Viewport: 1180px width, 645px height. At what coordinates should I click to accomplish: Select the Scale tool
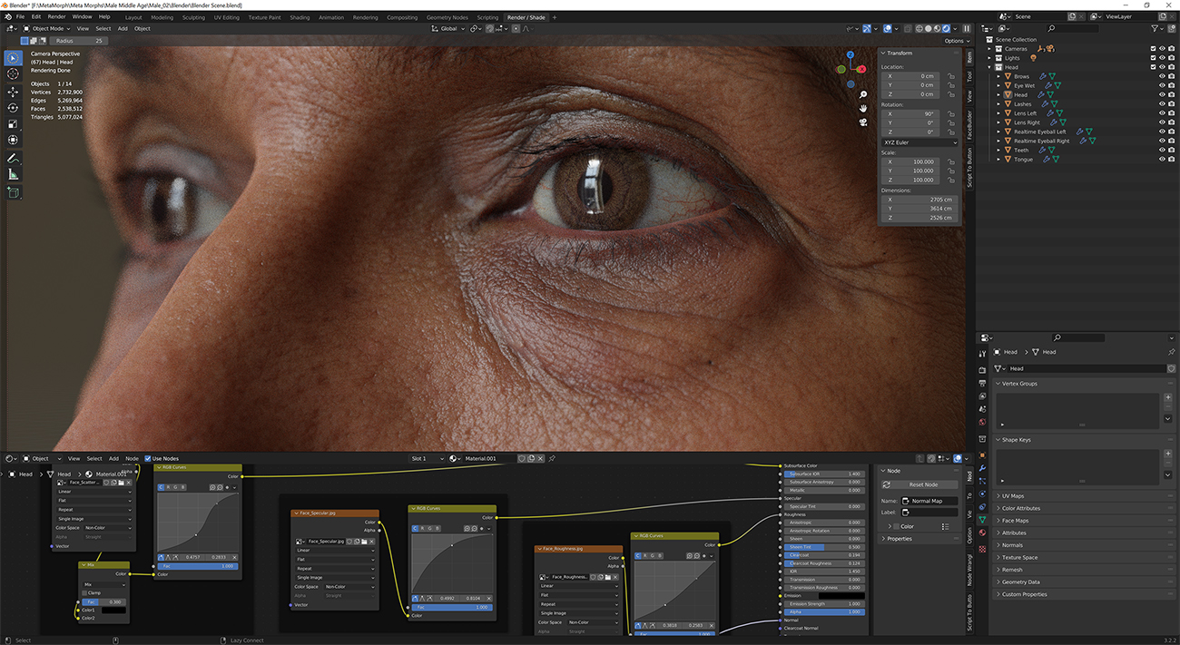tap(14, 124)
